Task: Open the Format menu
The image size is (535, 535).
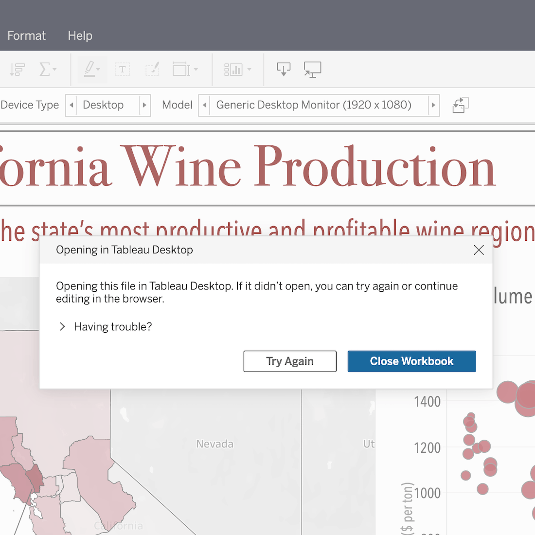Action: click(27, 36)
